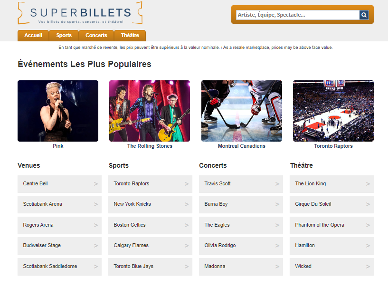This screenshot has height=287, width=388.
Task: Click the chevron next to Travis Scott
Action: click(277, 184)
